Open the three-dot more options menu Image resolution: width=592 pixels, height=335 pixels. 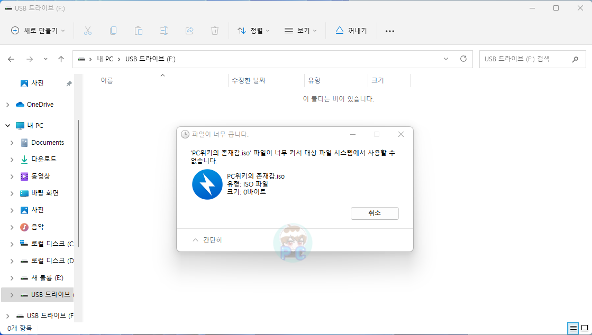pyautogui.click(x=389, y=31)
